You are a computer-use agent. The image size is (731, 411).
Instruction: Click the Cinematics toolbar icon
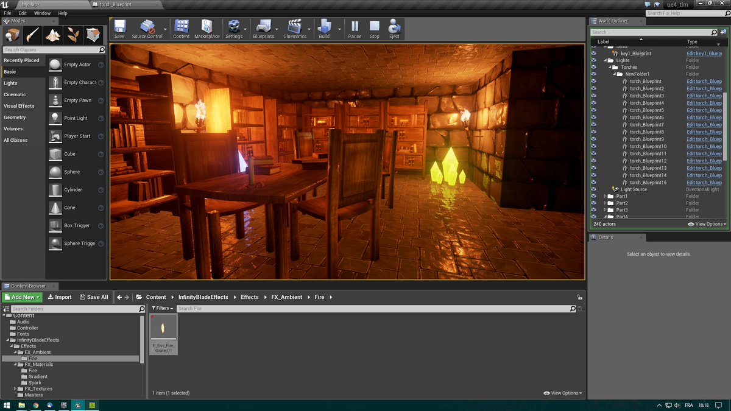[x=295, y=26]
